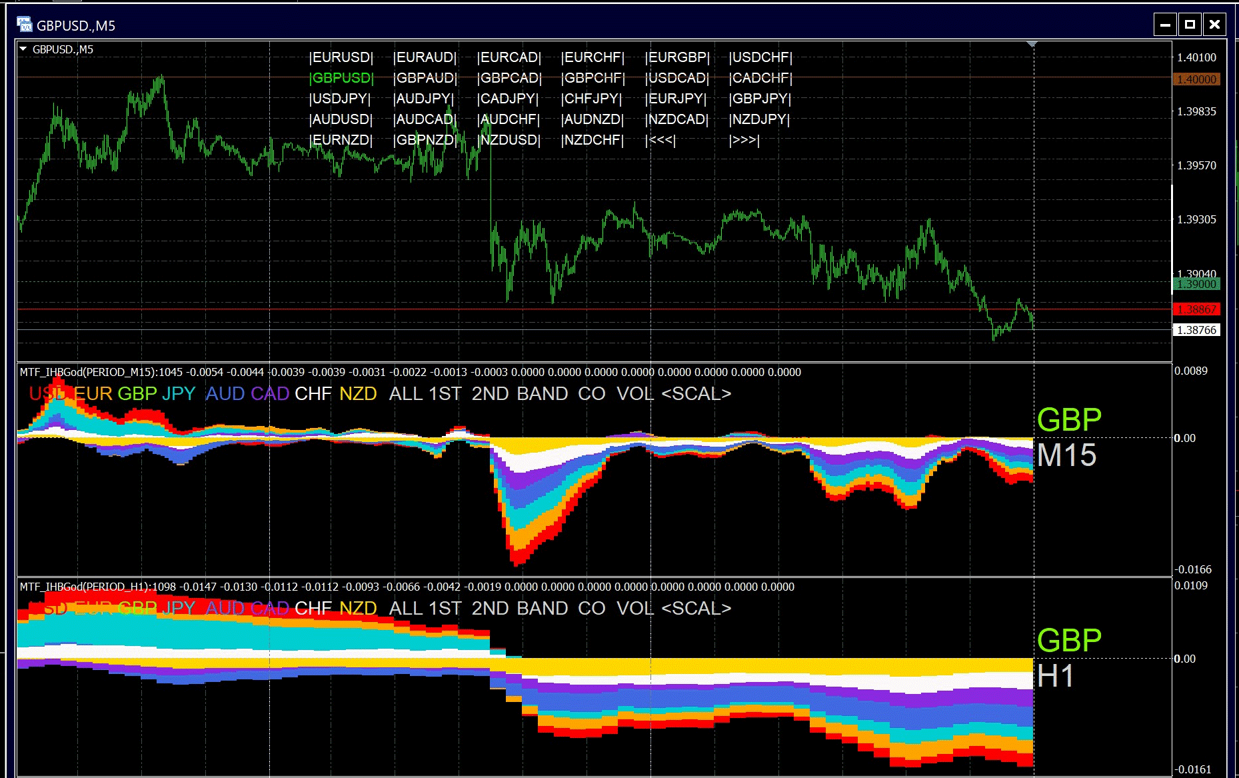Toggle NZD strength in the M15 panel
The image size is (1239, 778).
coord(358,394)
